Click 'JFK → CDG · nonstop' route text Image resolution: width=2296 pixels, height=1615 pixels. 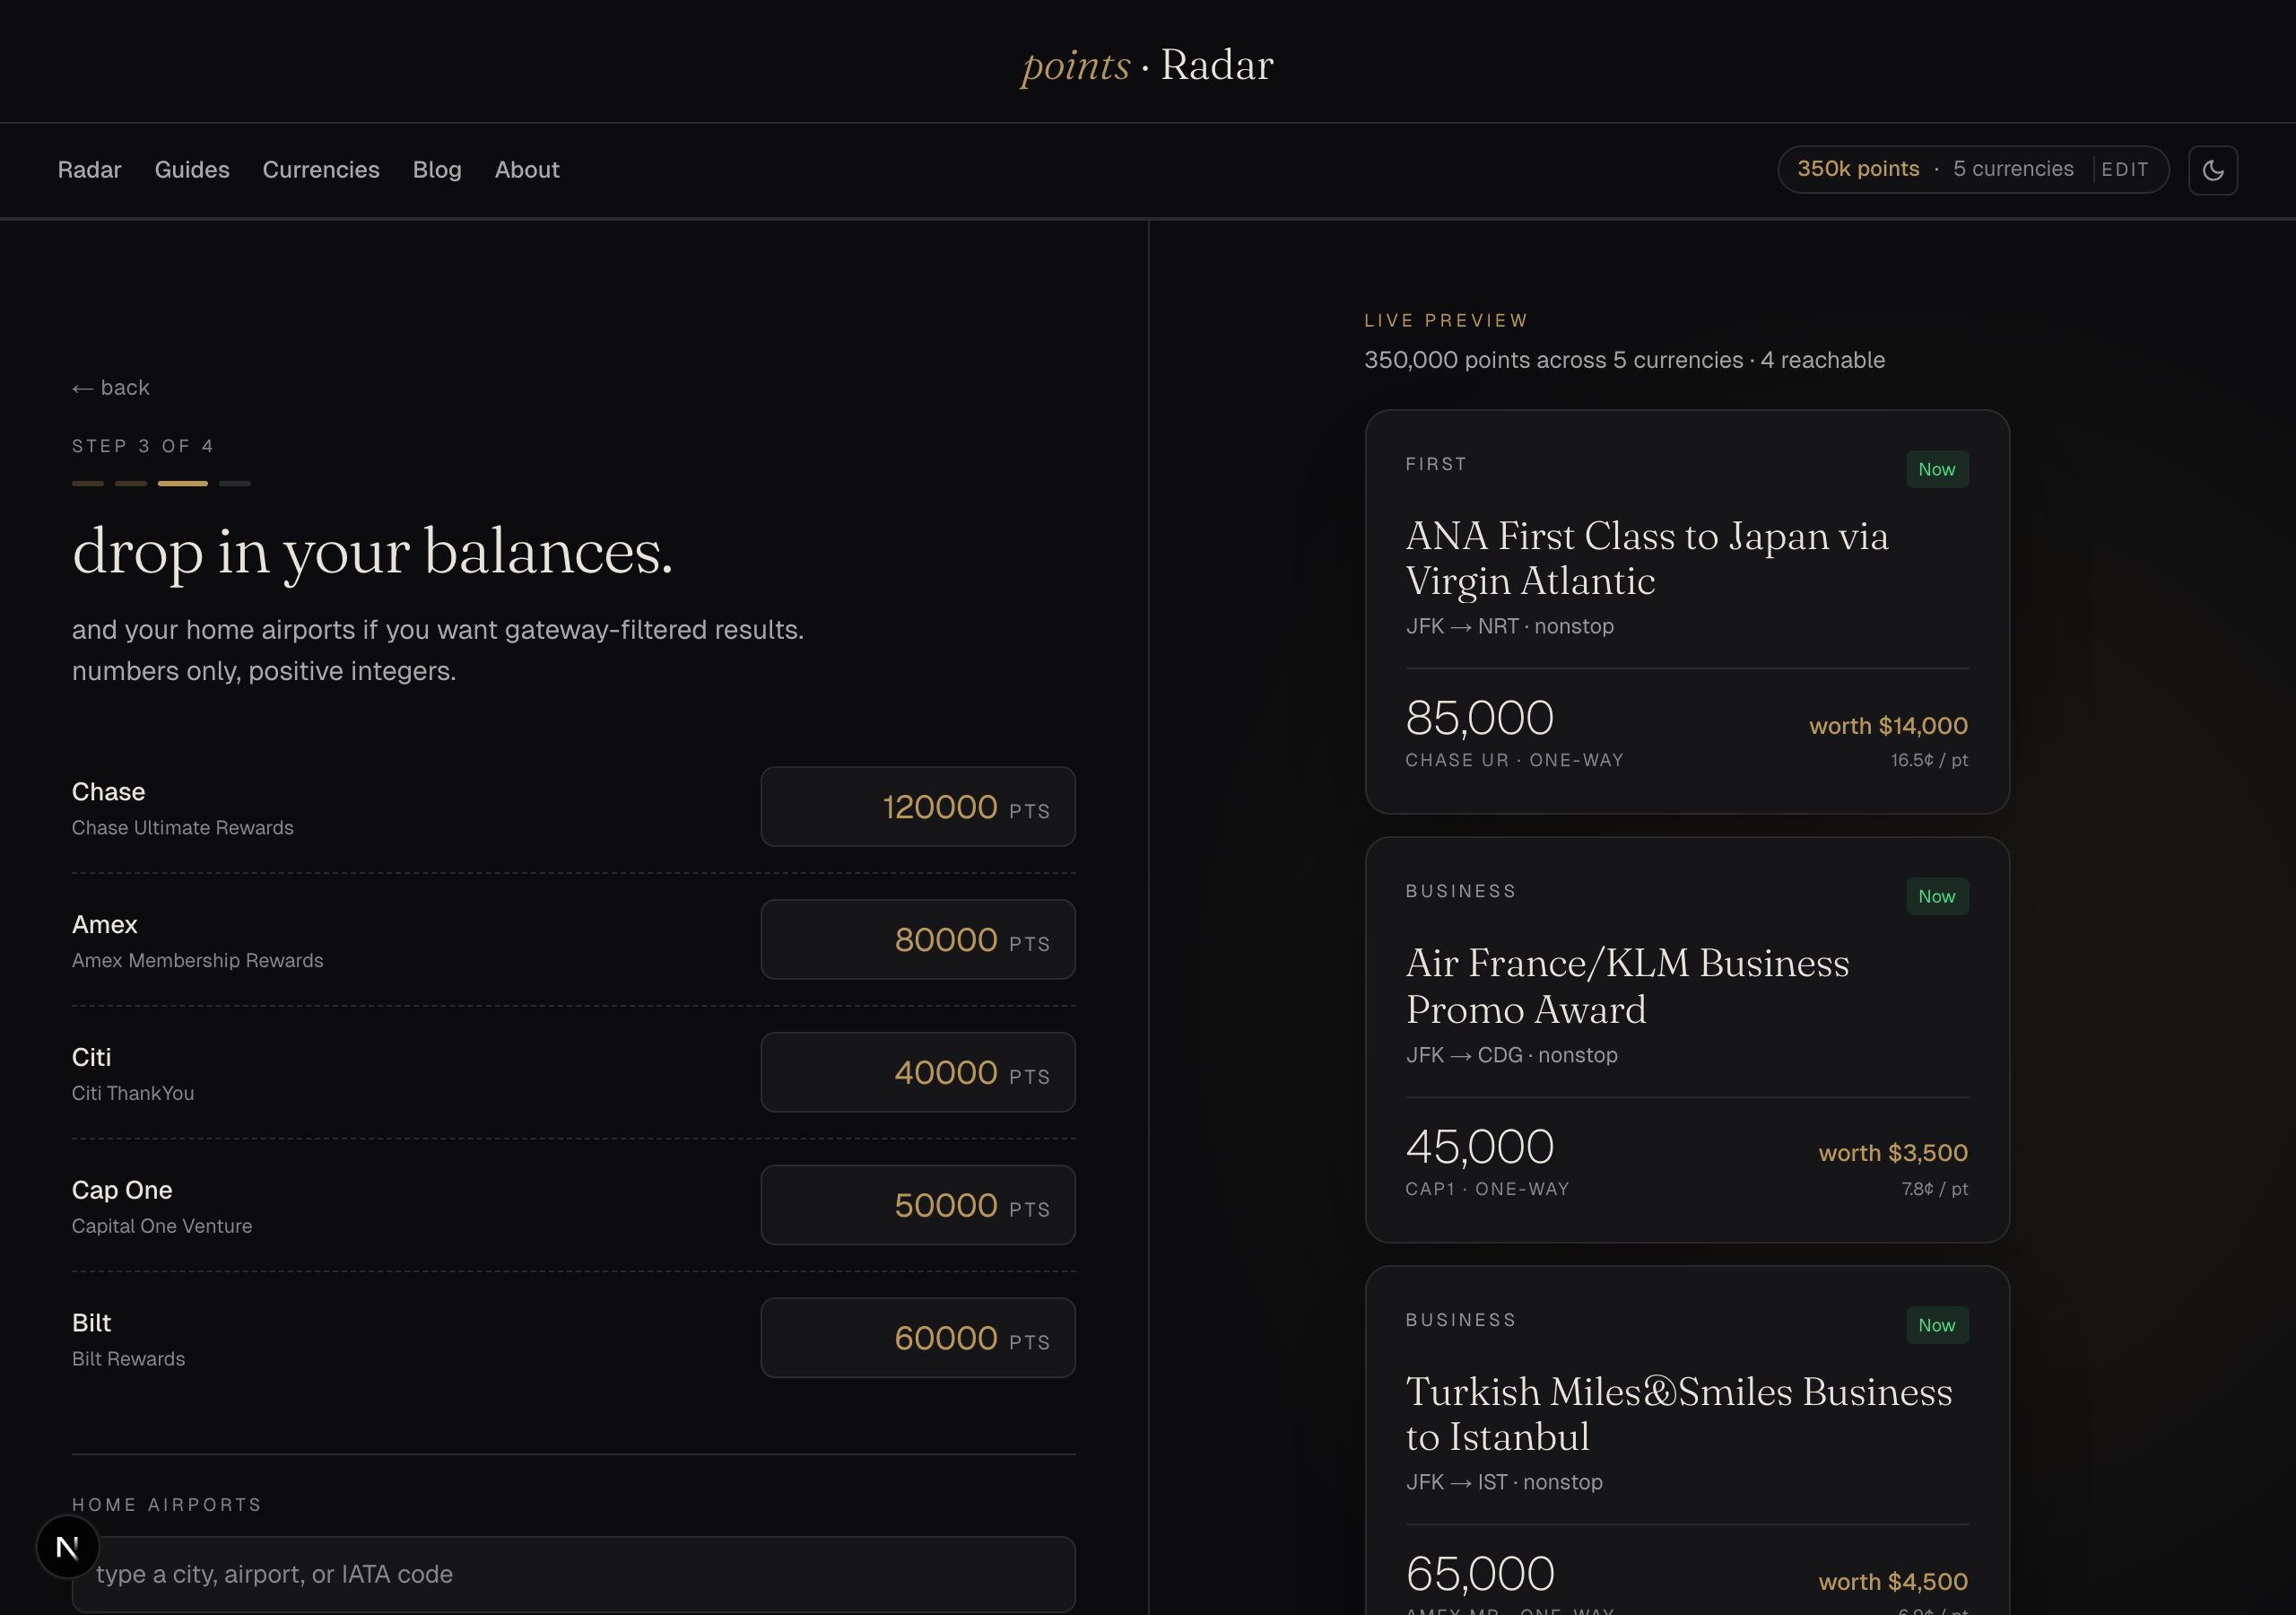pos(1512,1054)
